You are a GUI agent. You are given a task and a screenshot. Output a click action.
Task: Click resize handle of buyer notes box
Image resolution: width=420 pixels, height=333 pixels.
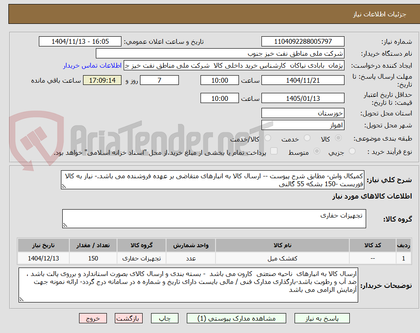(x=21, y=299)
